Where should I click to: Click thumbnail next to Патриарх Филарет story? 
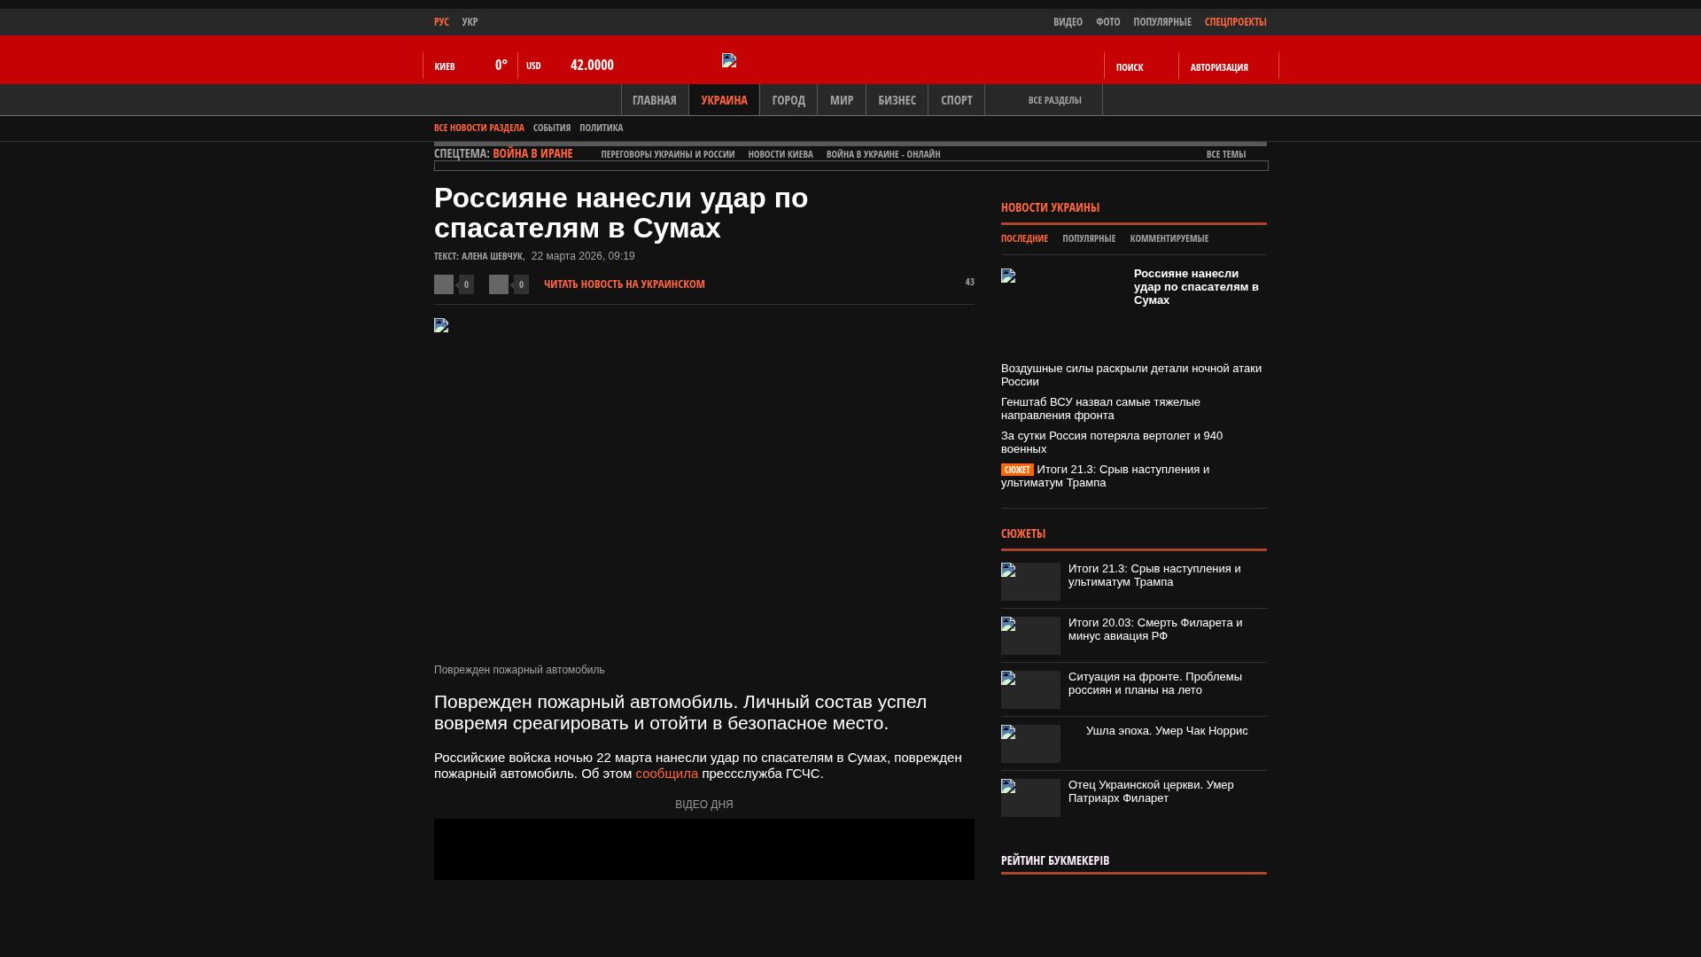[1030, 797]
